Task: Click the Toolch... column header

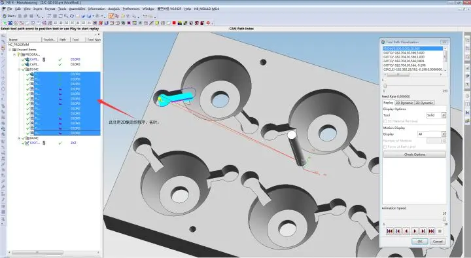Action: 50,40
